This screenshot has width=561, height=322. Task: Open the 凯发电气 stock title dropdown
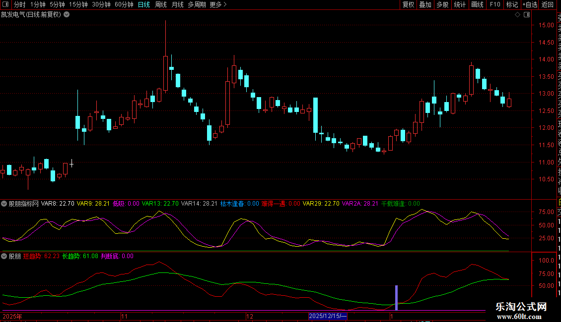coord(67,15)
